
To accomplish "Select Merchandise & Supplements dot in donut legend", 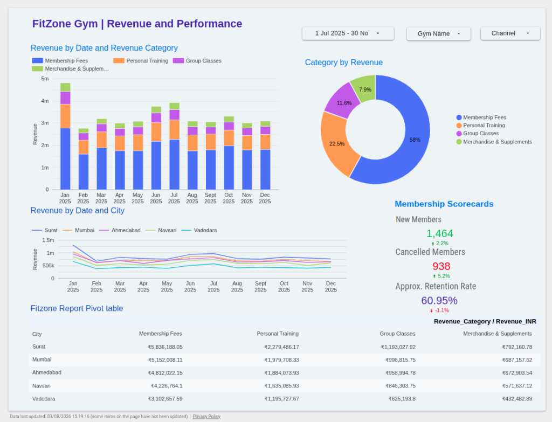I will 459,142.
